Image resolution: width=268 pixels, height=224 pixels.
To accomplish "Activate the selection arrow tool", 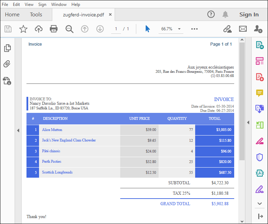I will point(147,29).
